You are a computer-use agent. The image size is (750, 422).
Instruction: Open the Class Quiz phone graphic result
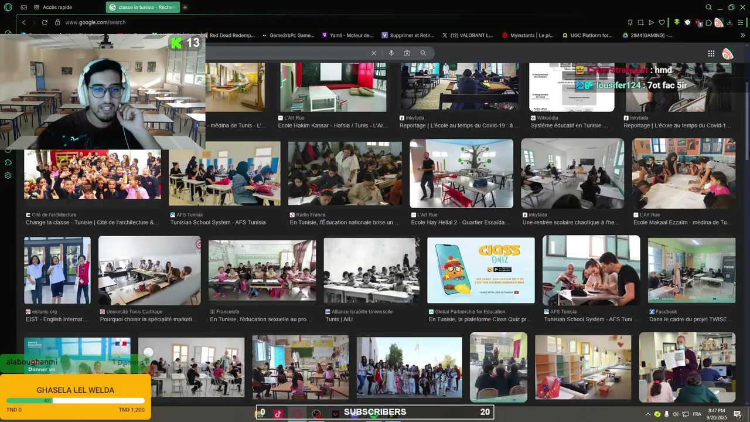[x=481, y=270]
